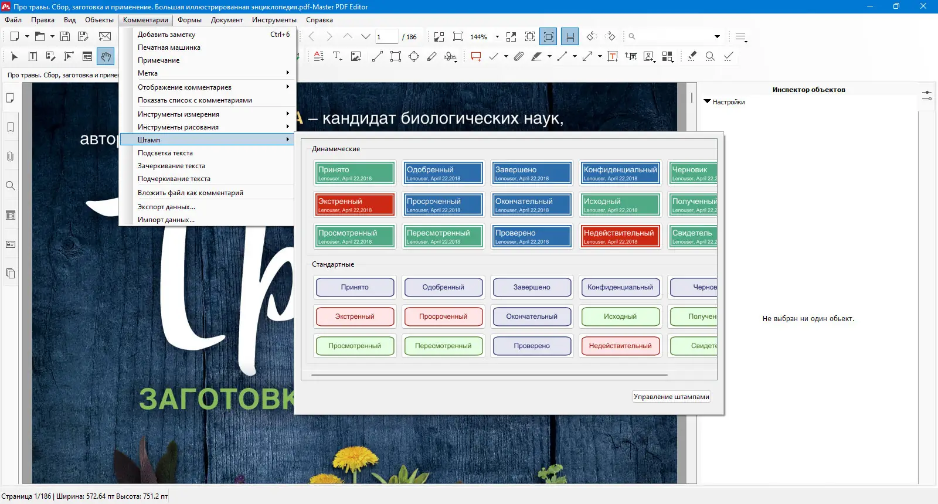
Task: Choose Подсветка текста menu entry
Action: pos(206,153)
